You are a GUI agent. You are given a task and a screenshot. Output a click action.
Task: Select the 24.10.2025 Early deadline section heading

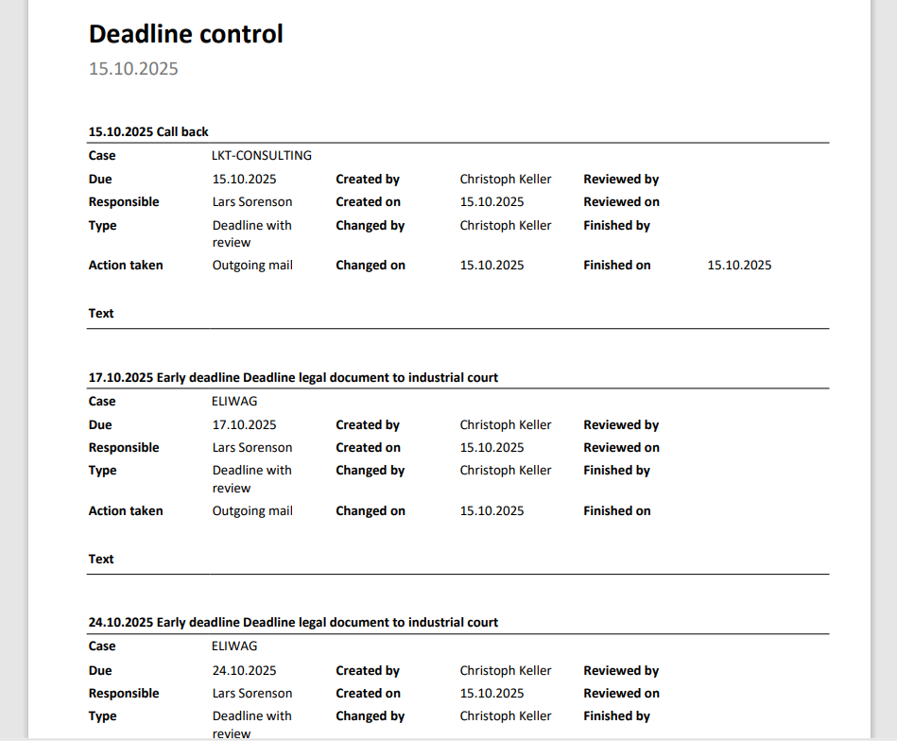click(293, 623)
